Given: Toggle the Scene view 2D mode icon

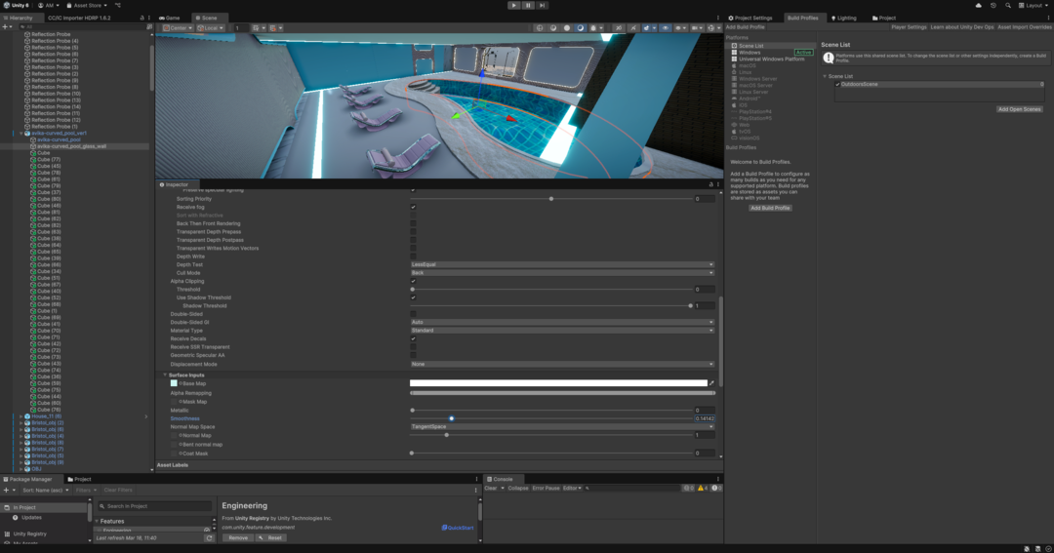Looking at the screenshot, I should coord(619,28).
